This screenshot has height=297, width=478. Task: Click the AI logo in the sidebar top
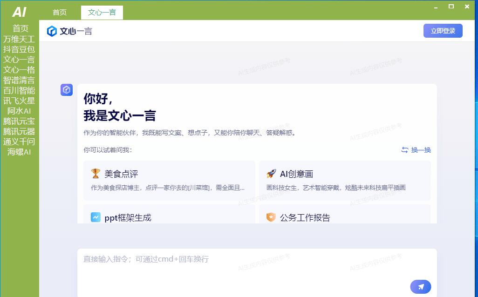(19, 12)
